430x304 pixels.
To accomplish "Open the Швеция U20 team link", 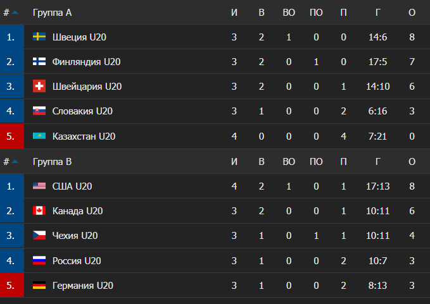I will pos(79,37).
